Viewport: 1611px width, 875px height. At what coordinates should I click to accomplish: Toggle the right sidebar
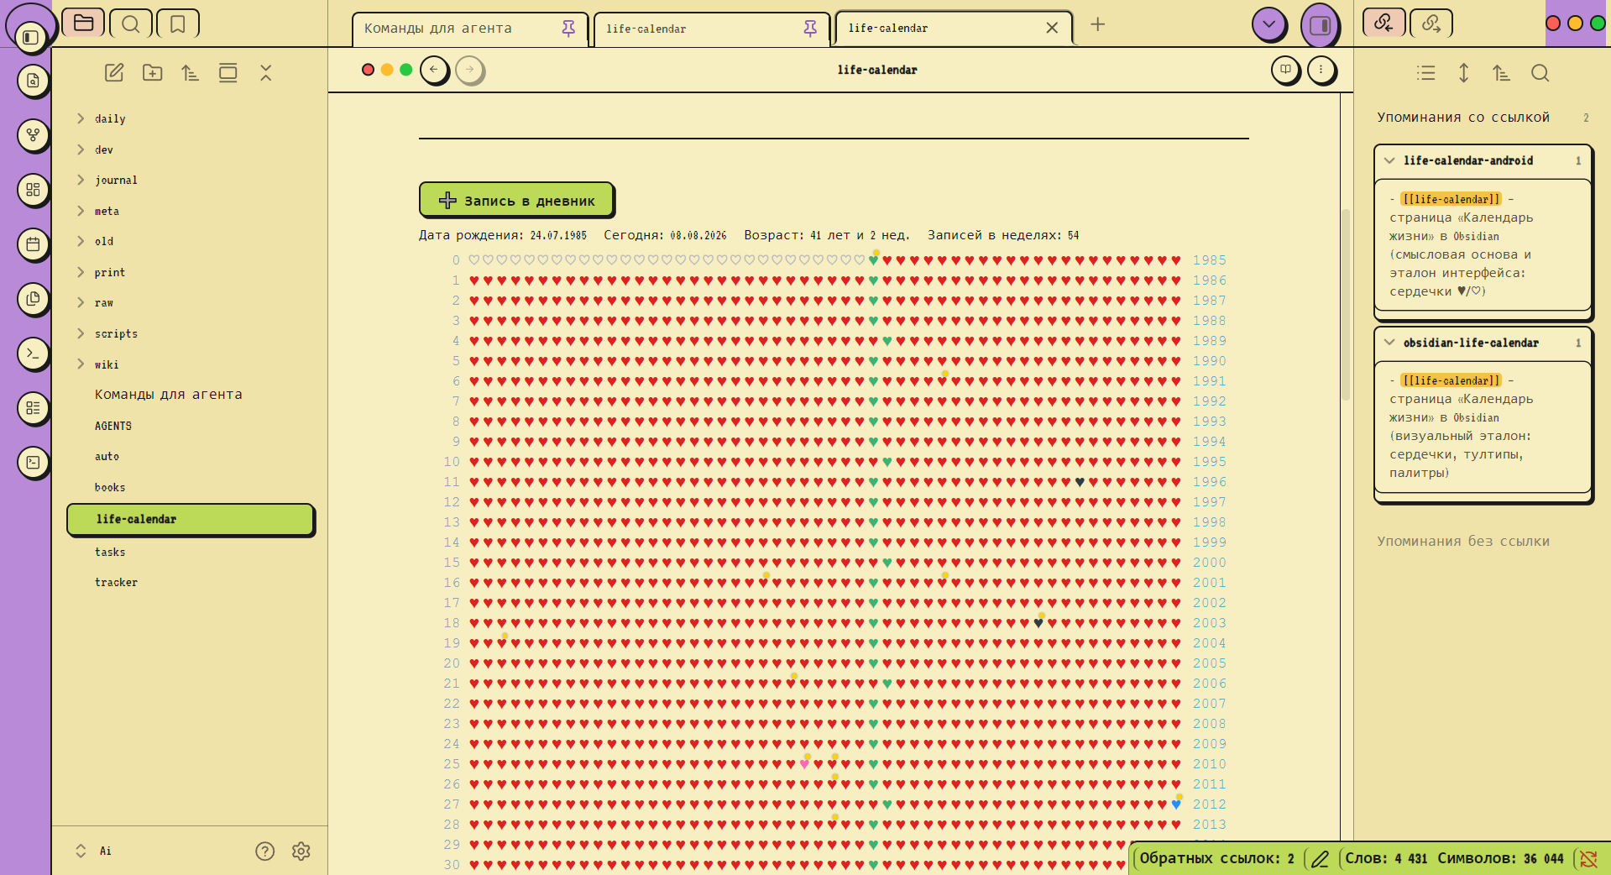click(x=1320, y=25)
